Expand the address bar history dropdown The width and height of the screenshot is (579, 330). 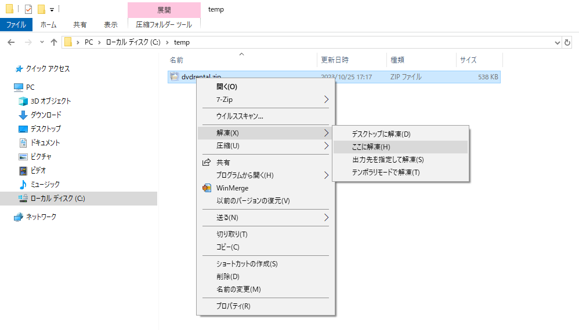pos(557,43)
